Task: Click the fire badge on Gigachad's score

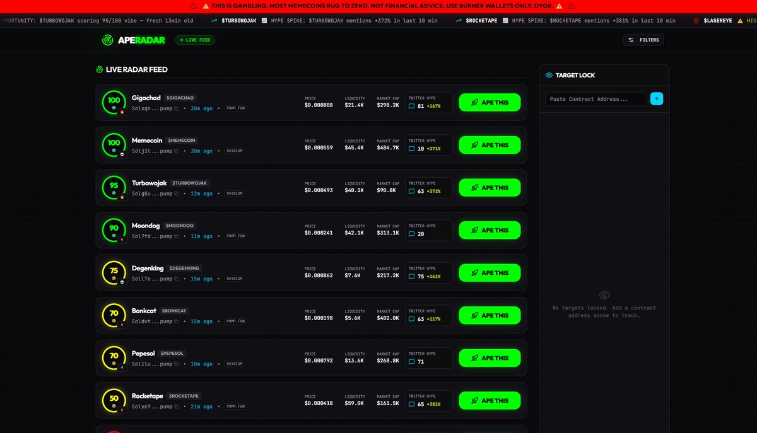Action: pyautogui.click(x=122, y=112)
